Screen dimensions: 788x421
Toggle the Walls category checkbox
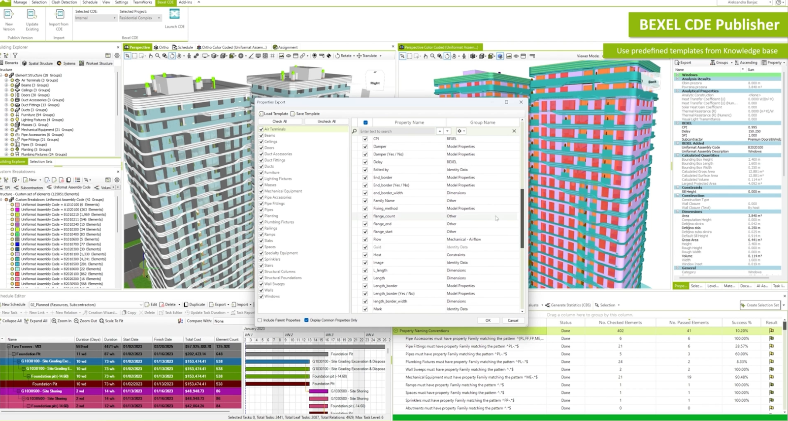click(x=261, y=290)
